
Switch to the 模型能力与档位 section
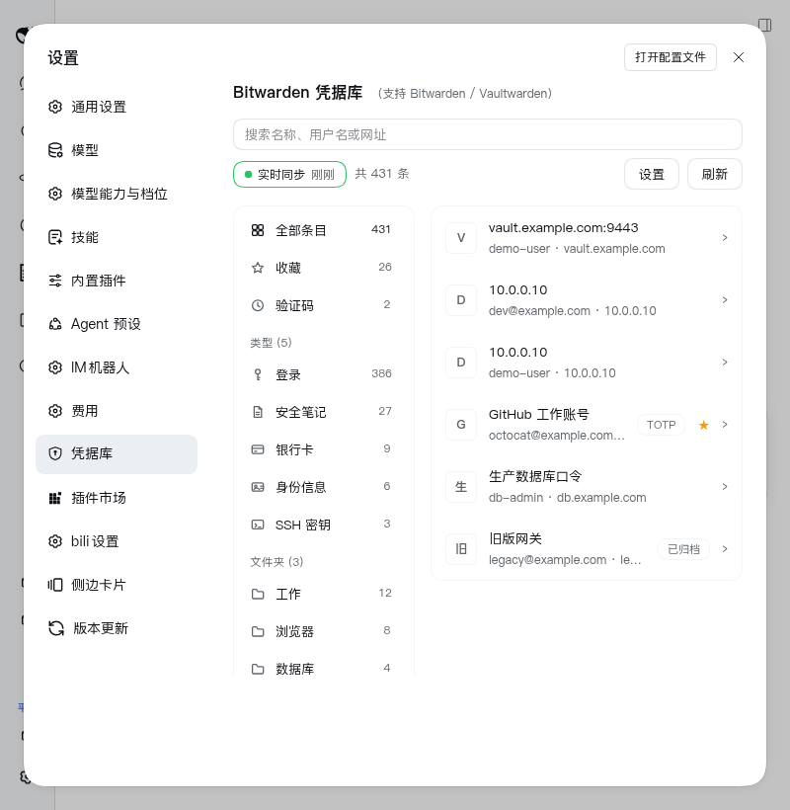[117, 194]
